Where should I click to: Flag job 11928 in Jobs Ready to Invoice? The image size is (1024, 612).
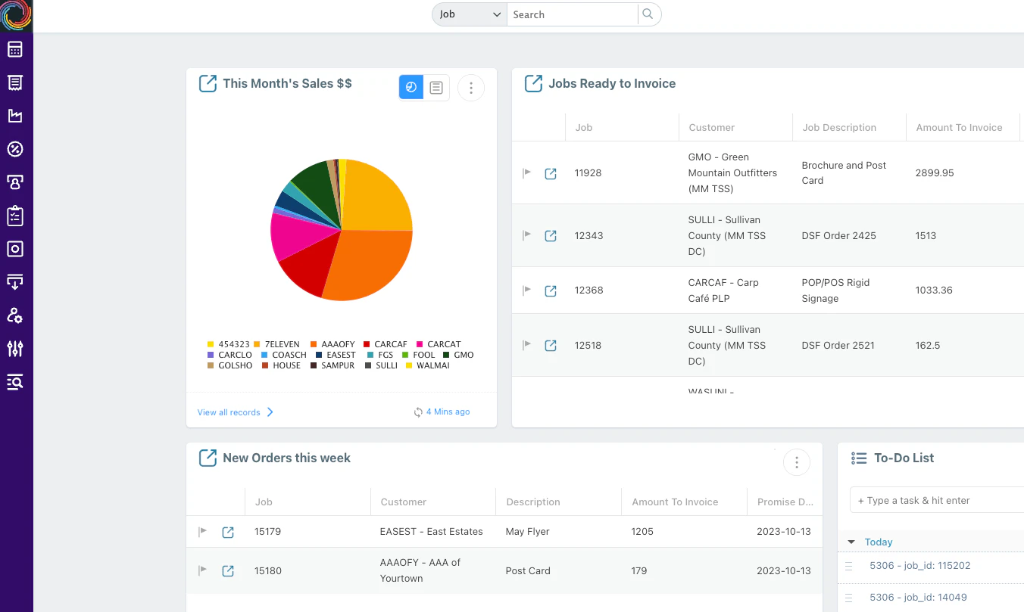tap(527, 172)
